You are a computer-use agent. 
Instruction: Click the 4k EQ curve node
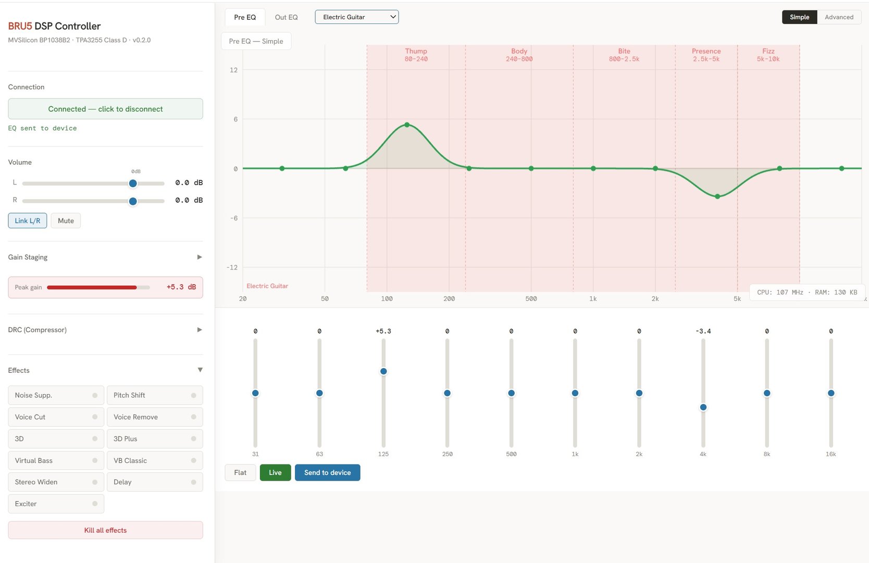tap(717, 197)
